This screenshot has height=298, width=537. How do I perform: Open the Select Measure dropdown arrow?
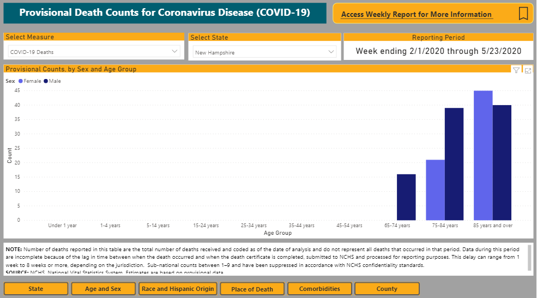click(x=174, y=51)
